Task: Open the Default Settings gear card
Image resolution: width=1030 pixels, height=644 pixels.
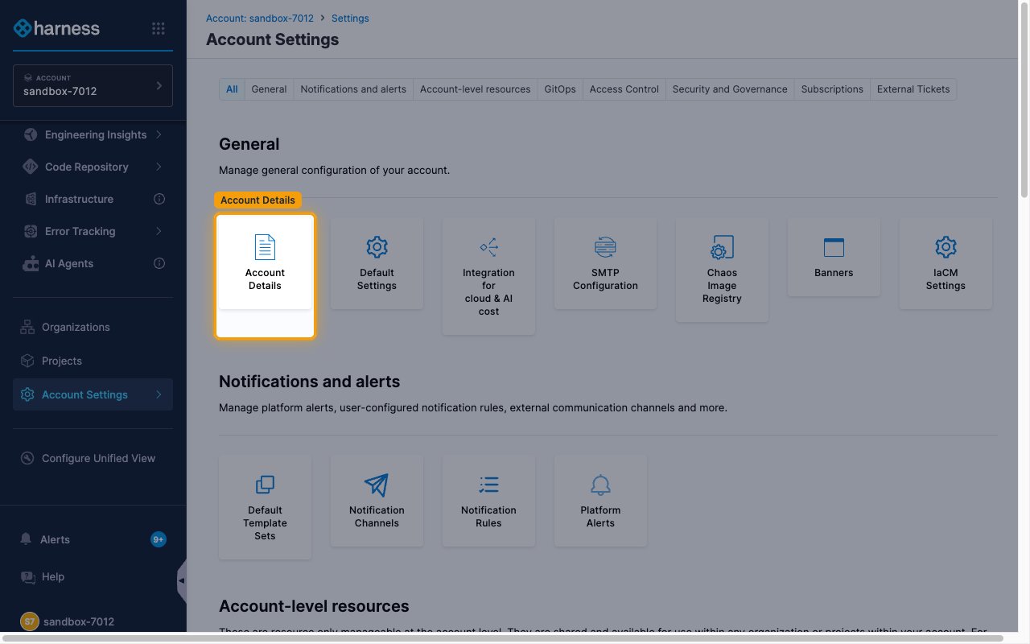Action: (377, 262)
